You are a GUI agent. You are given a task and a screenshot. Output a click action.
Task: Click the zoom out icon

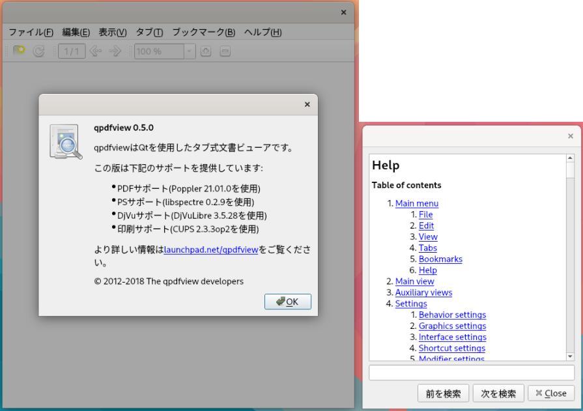[x=225, y=51]
